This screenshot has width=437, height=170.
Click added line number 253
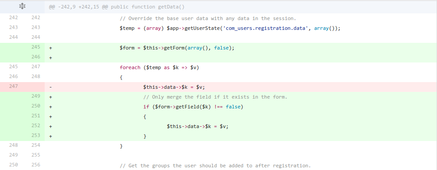click(35, 135)
